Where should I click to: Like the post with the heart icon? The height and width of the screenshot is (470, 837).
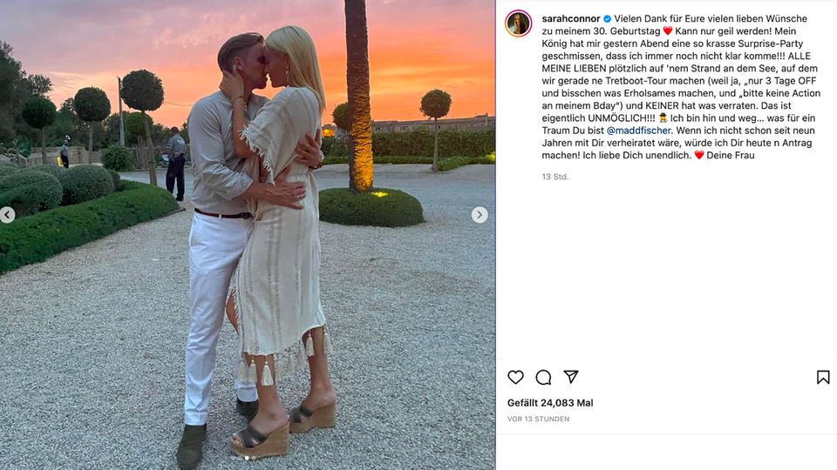pyautogui.click(x=515, y=377)
